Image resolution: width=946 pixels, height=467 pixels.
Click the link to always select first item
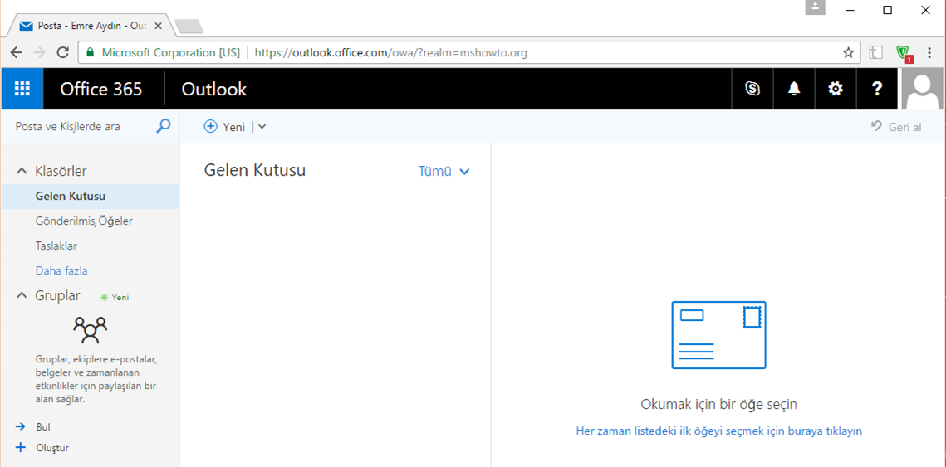coord(719,431)
